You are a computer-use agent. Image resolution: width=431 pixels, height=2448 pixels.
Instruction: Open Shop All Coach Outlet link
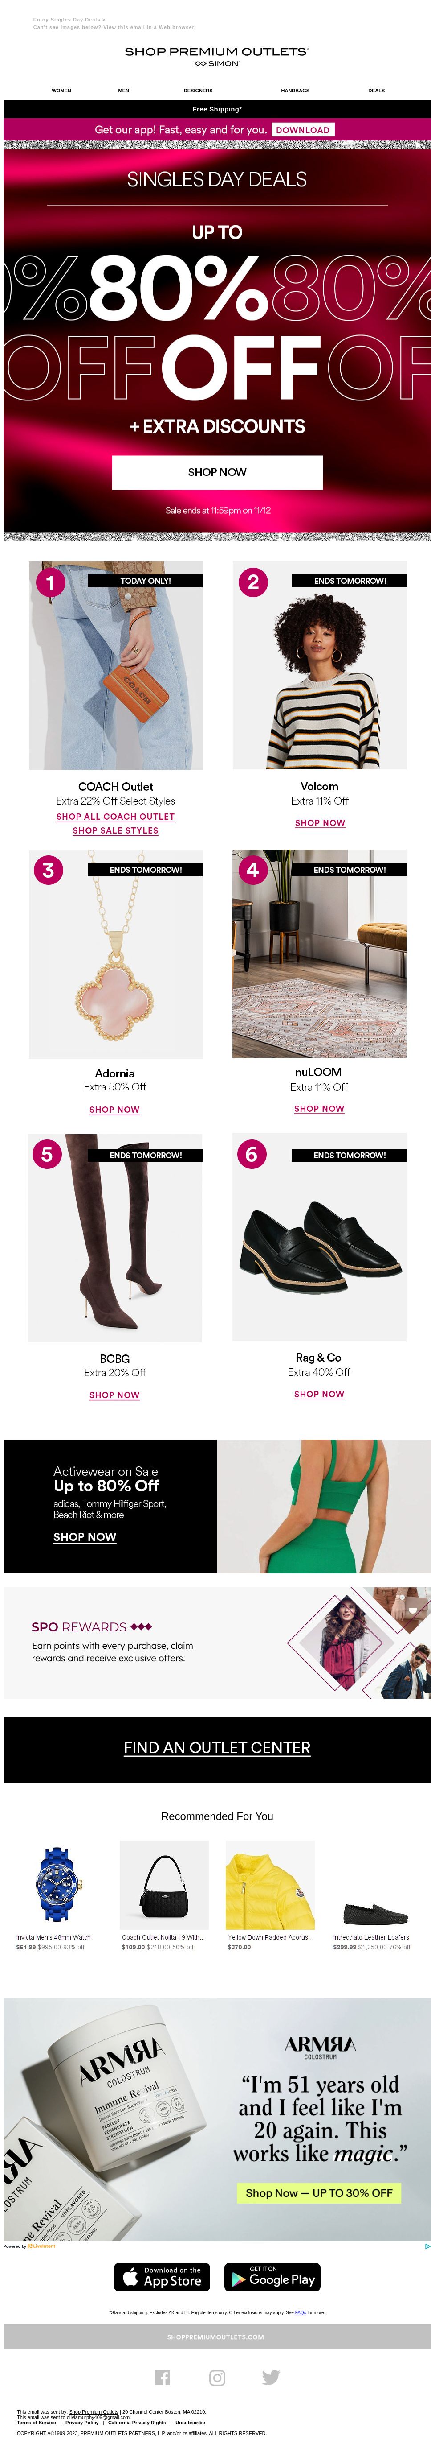(116, 816)
